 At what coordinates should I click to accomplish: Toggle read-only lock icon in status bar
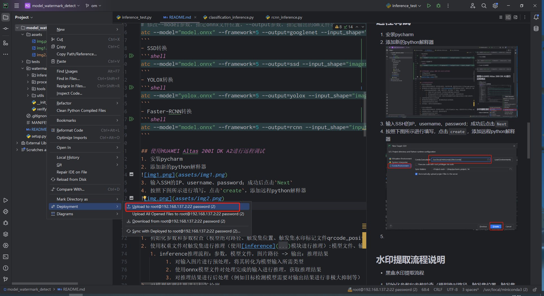point(535,290)
